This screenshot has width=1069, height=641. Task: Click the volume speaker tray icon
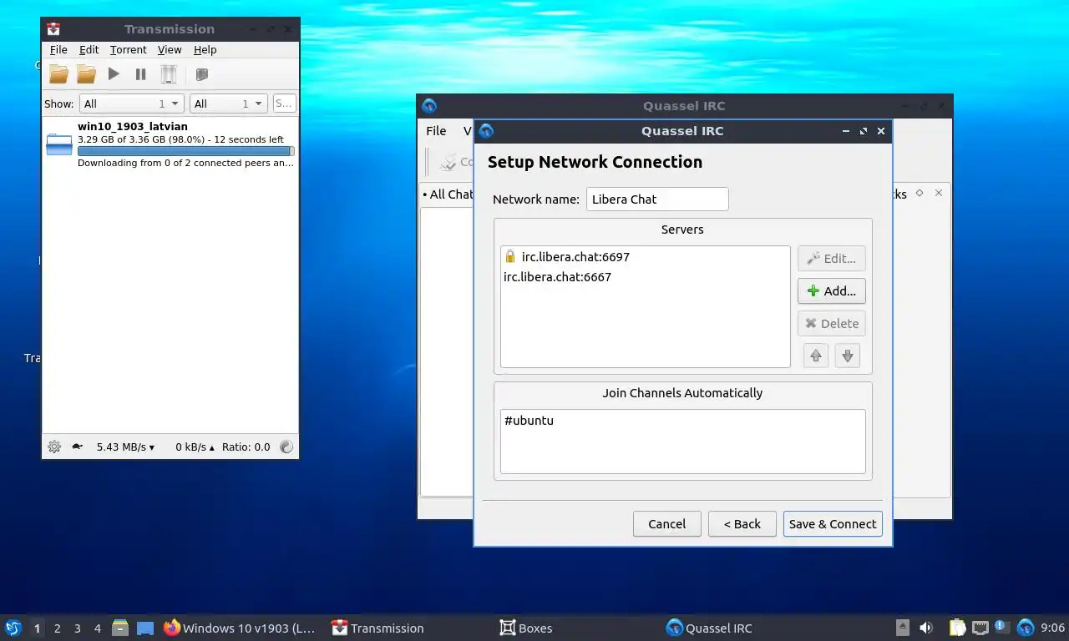(x=926, y=628)
